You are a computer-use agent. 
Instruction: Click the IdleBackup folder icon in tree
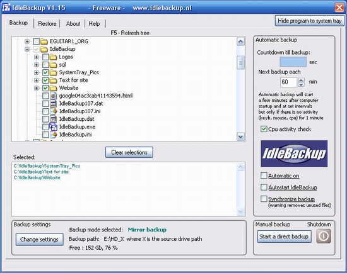[44, 49]
